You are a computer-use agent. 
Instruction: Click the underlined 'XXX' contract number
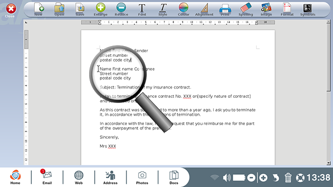pyautogui.click(x=187, y=96)
